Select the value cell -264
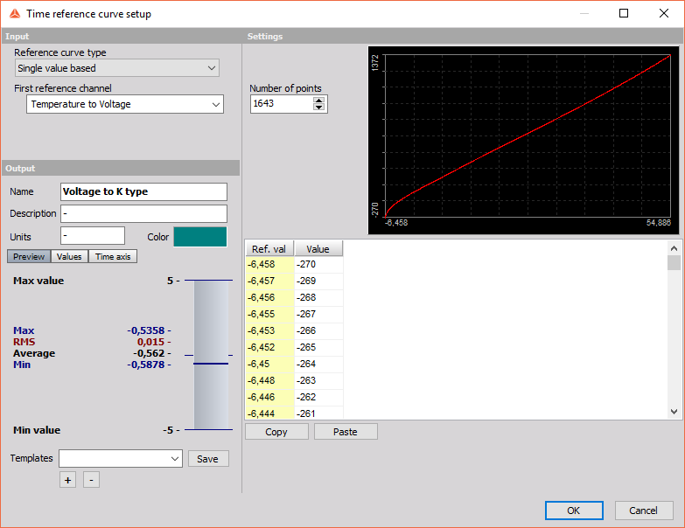The image size is (685, 528). [x=319, y=364]
